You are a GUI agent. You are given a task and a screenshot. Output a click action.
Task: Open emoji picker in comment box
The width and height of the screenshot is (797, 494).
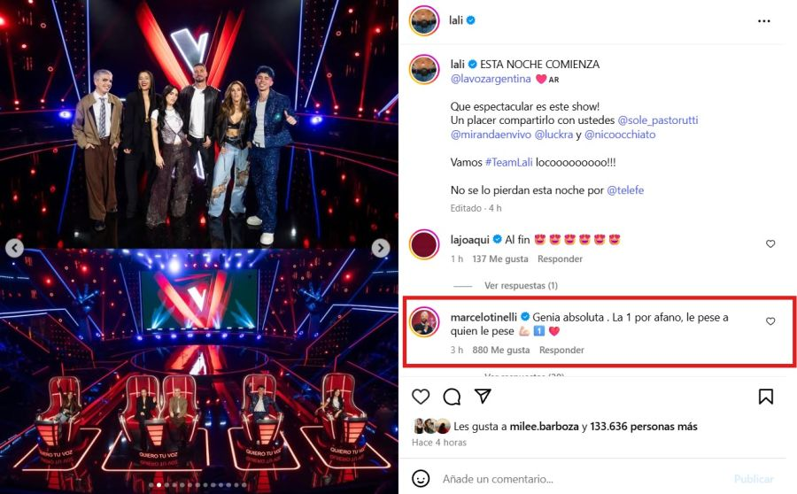422,479
